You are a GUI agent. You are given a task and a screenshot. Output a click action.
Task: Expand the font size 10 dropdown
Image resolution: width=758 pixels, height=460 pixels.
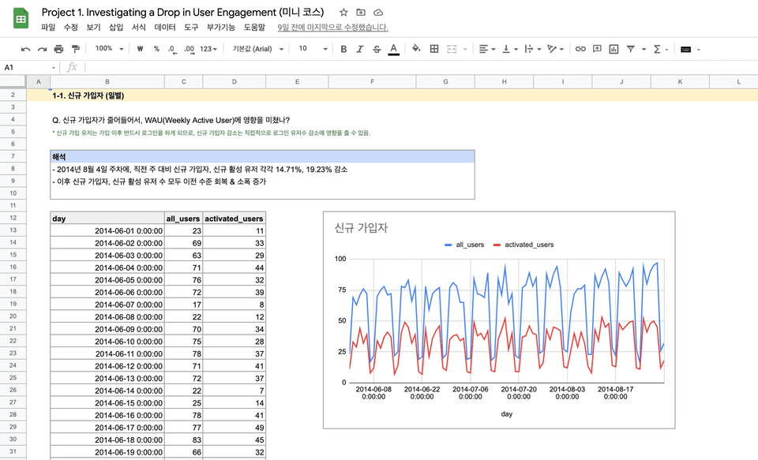(313, 49)
